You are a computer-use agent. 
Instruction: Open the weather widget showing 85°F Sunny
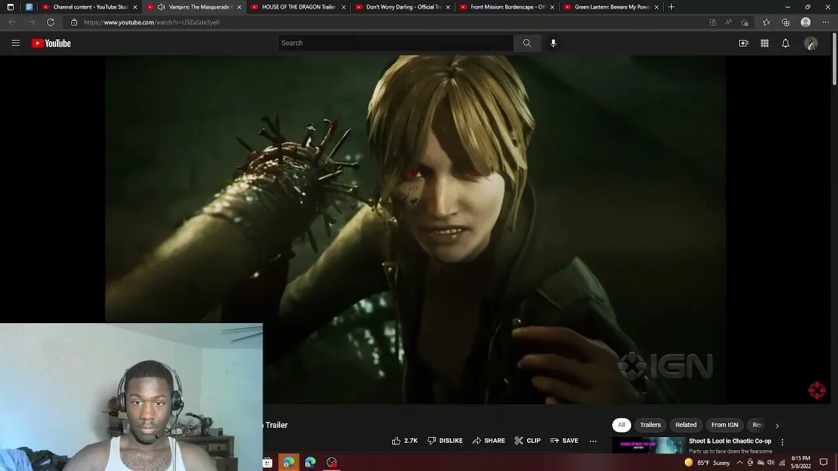(x=706, y=462)
